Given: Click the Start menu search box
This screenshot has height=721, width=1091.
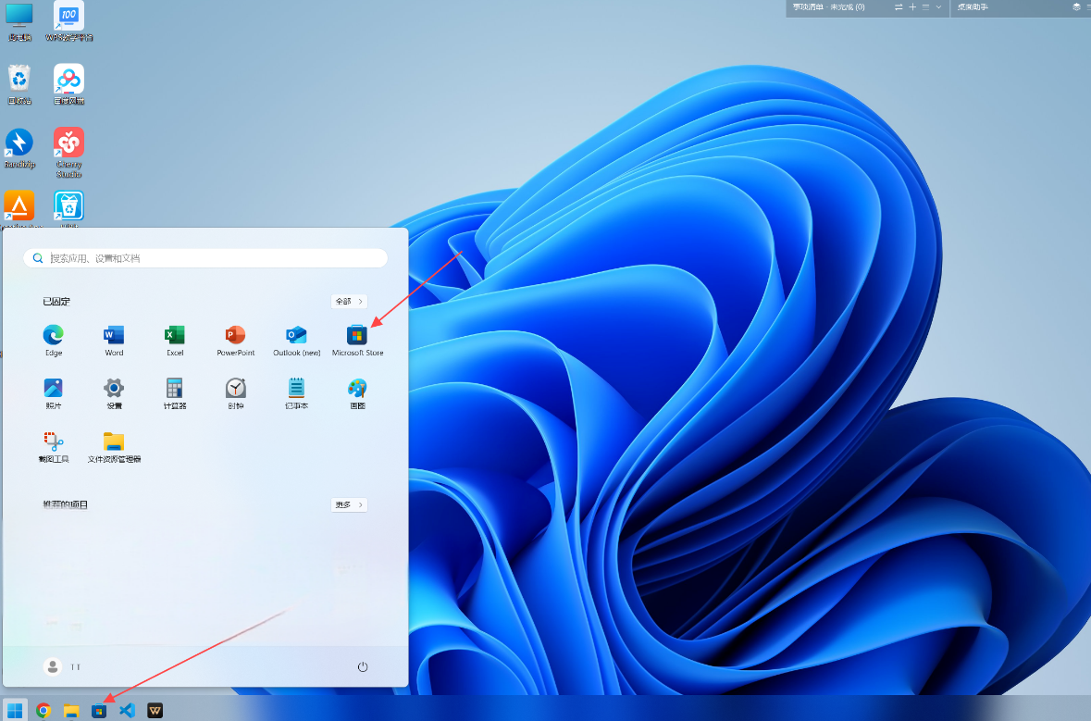Looking at the screenshot, I should [x=205, y=258].
